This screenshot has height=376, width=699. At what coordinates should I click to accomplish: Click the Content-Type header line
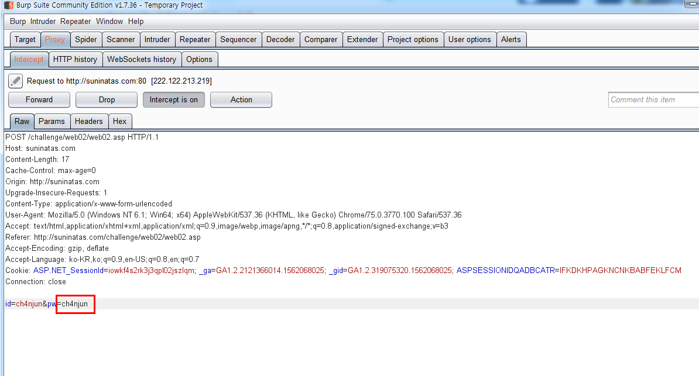click(89, 204)
